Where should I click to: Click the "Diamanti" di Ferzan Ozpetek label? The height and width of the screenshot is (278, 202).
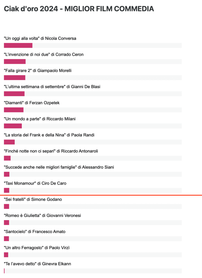(32, 103)
